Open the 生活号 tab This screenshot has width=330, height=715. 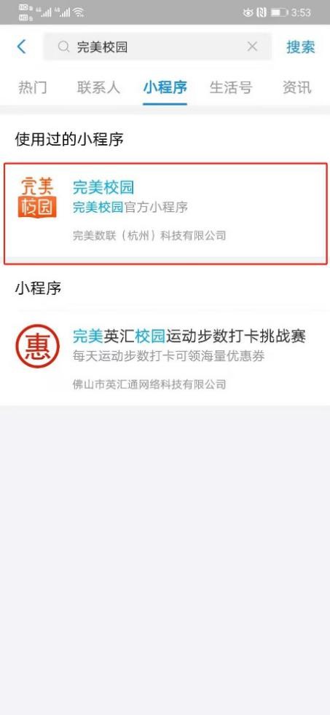pyautogui.click(x=231, y=87)
